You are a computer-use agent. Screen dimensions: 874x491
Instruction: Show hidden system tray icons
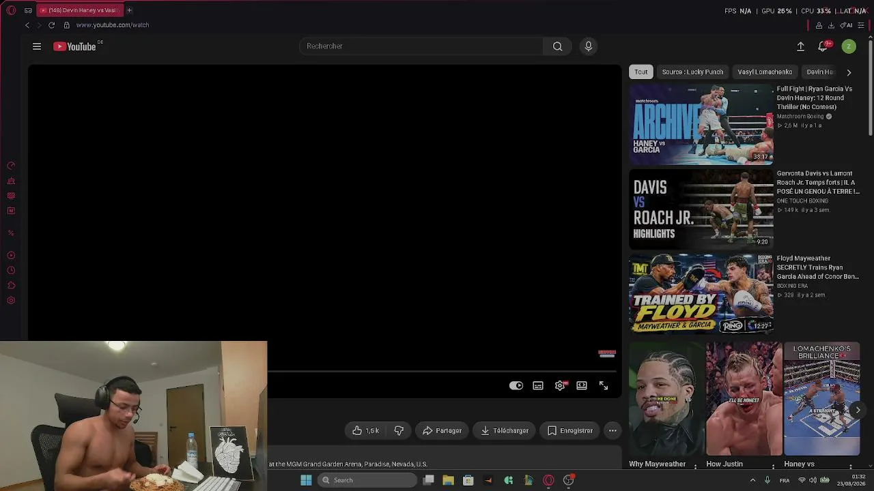click(x=752, y=480)
